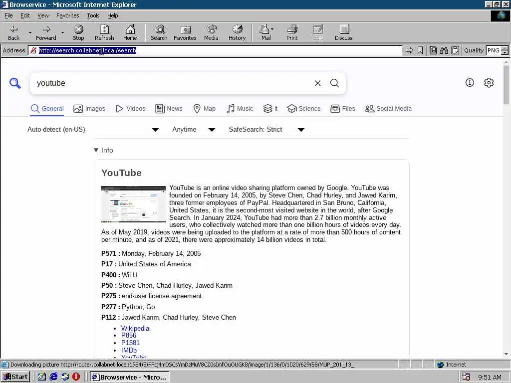Clear the search box with the X icon
The height and width of the screenshot is (383, 511).
pyautogui.click(x=318, y=83)
